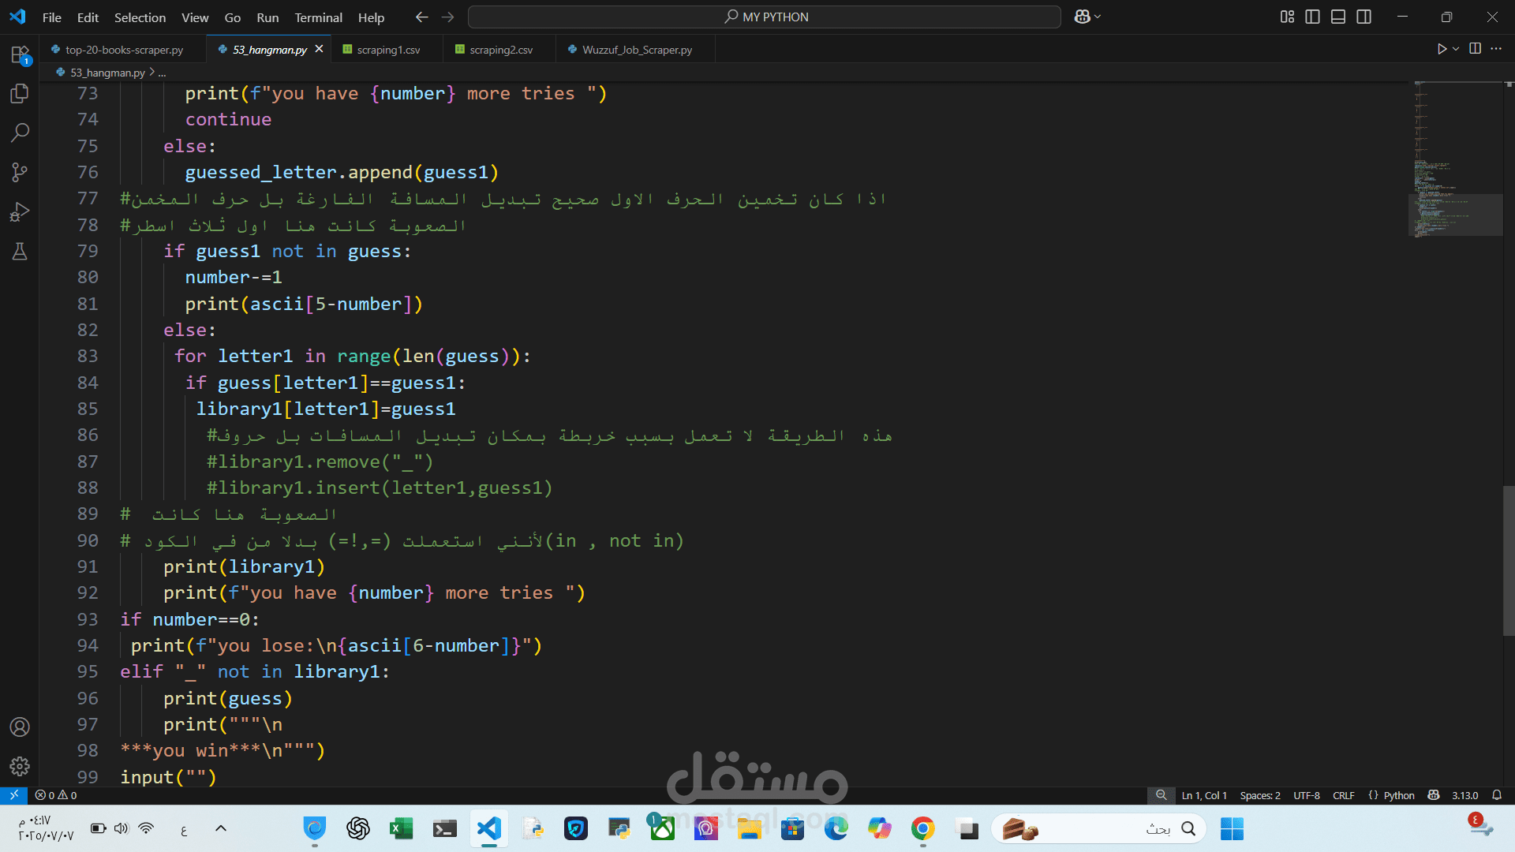
Task: Open the Customize Layout icon
Action: point(1287,17)
